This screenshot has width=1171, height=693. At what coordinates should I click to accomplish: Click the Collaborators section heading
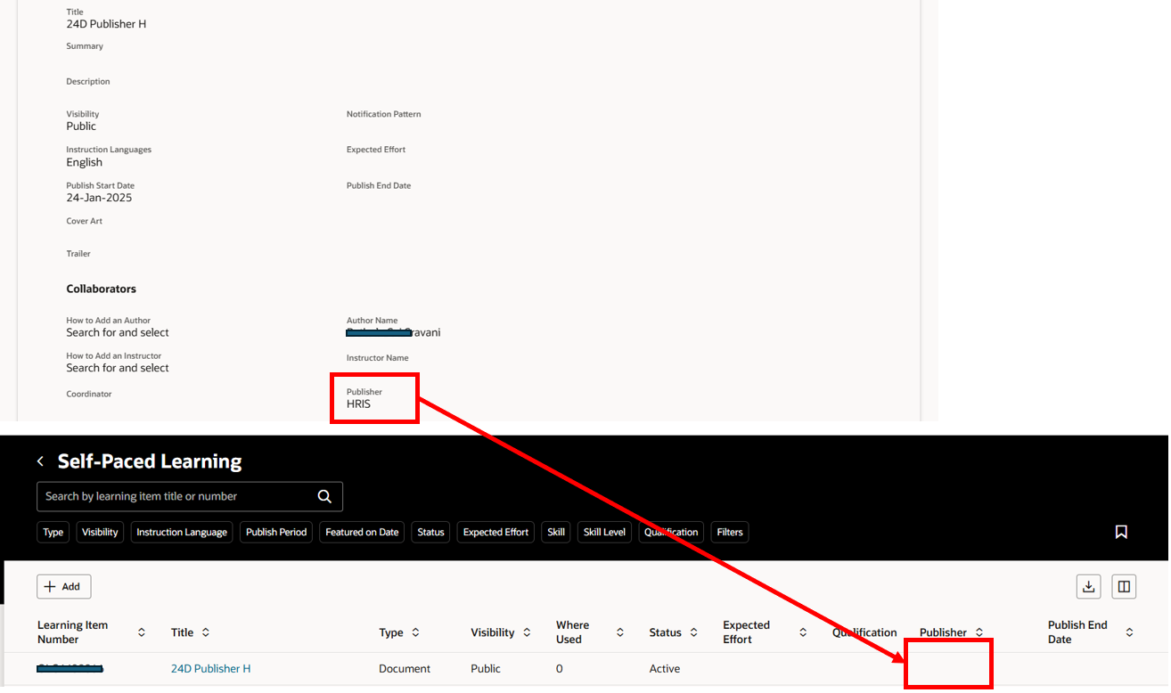[x=101, y=289]
